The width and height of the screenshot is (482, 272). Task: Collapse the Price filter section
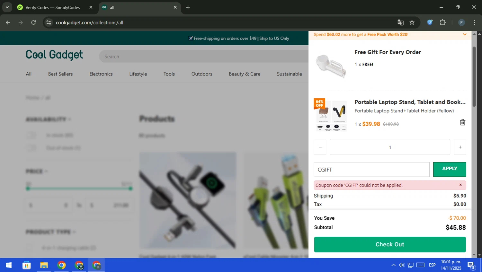(37, 171)
